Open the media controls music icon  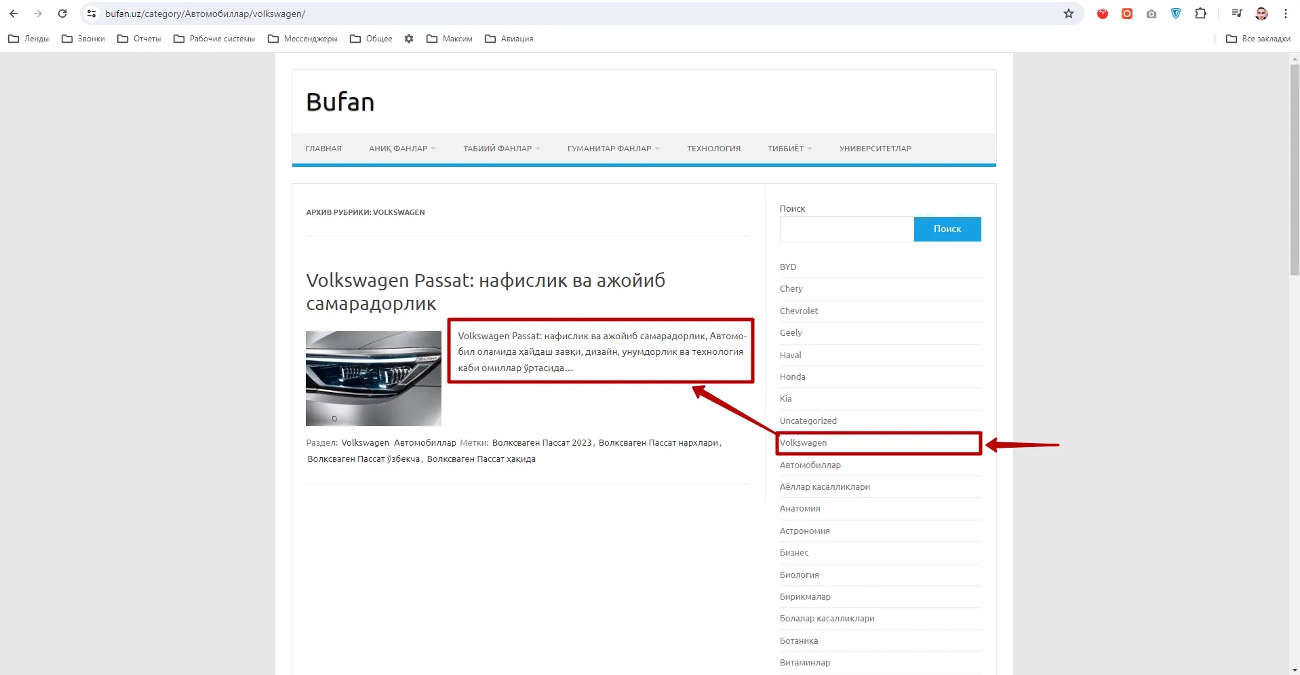tap(1237, 14)
